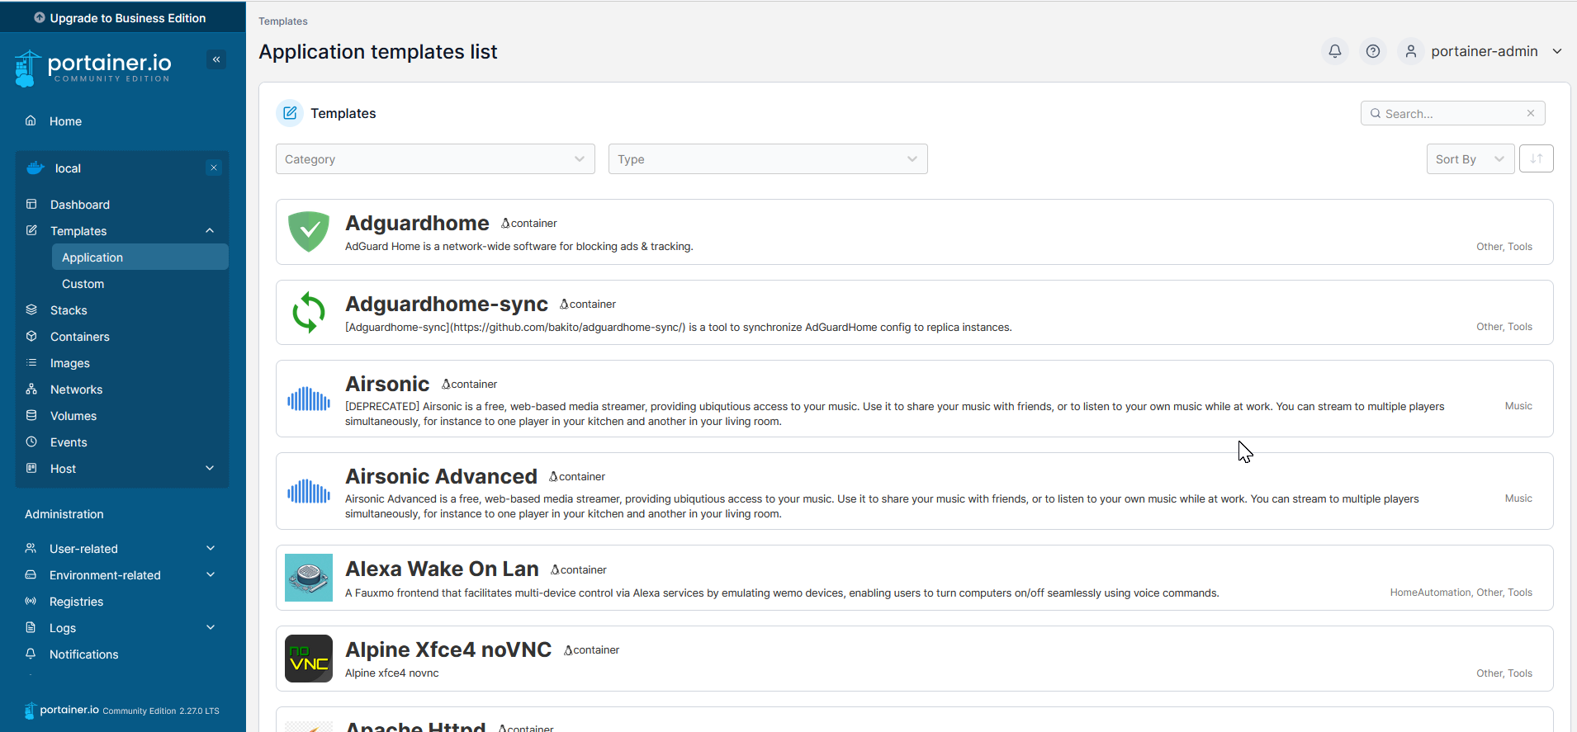Open Events from the sidebar
Screen dimensions: 1577x732
[69, 442]
